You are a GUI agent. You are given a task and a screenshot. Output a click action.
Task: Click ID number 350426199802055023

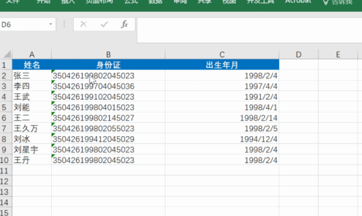click(x=94, y=128)
